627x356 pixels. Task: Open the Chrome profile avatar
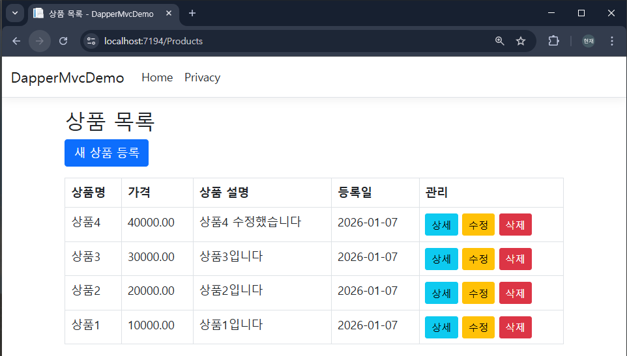click(x=588, y=41)
